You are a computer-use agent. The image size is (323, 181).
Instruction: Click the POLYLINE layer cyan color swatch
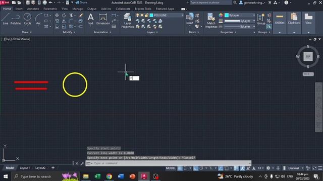click(151, 15)
